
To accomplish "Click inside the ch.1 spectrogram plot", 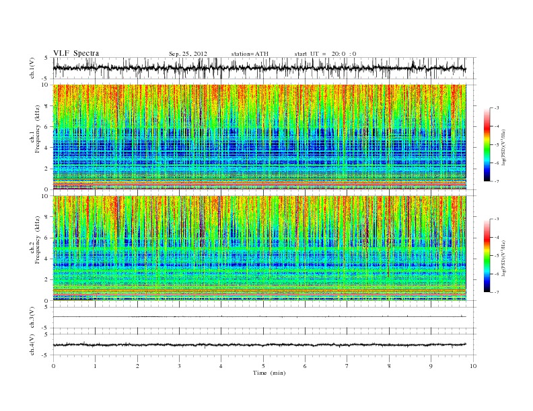I will (260, 137).
